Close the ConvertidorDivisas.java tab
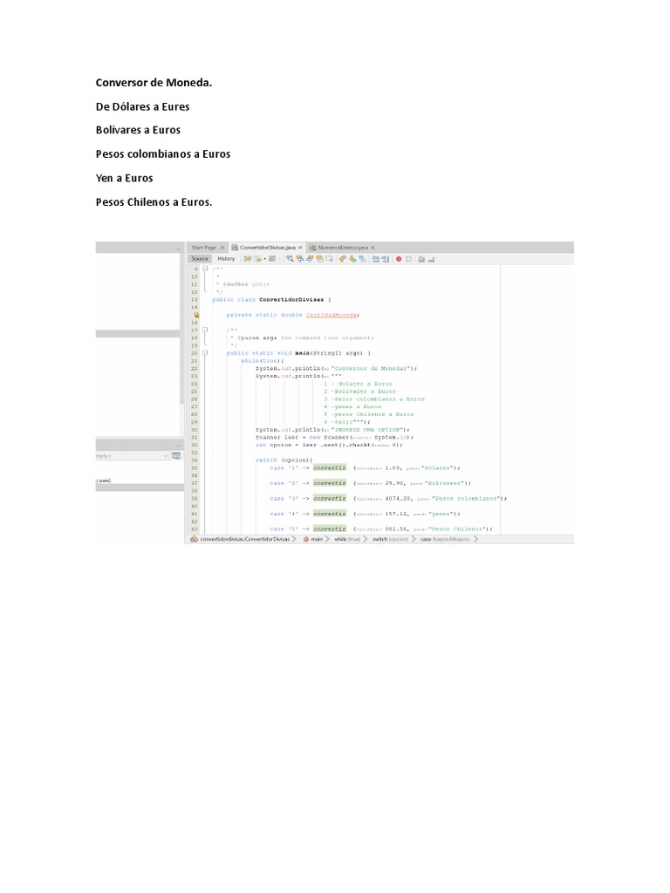 (300, 248)
